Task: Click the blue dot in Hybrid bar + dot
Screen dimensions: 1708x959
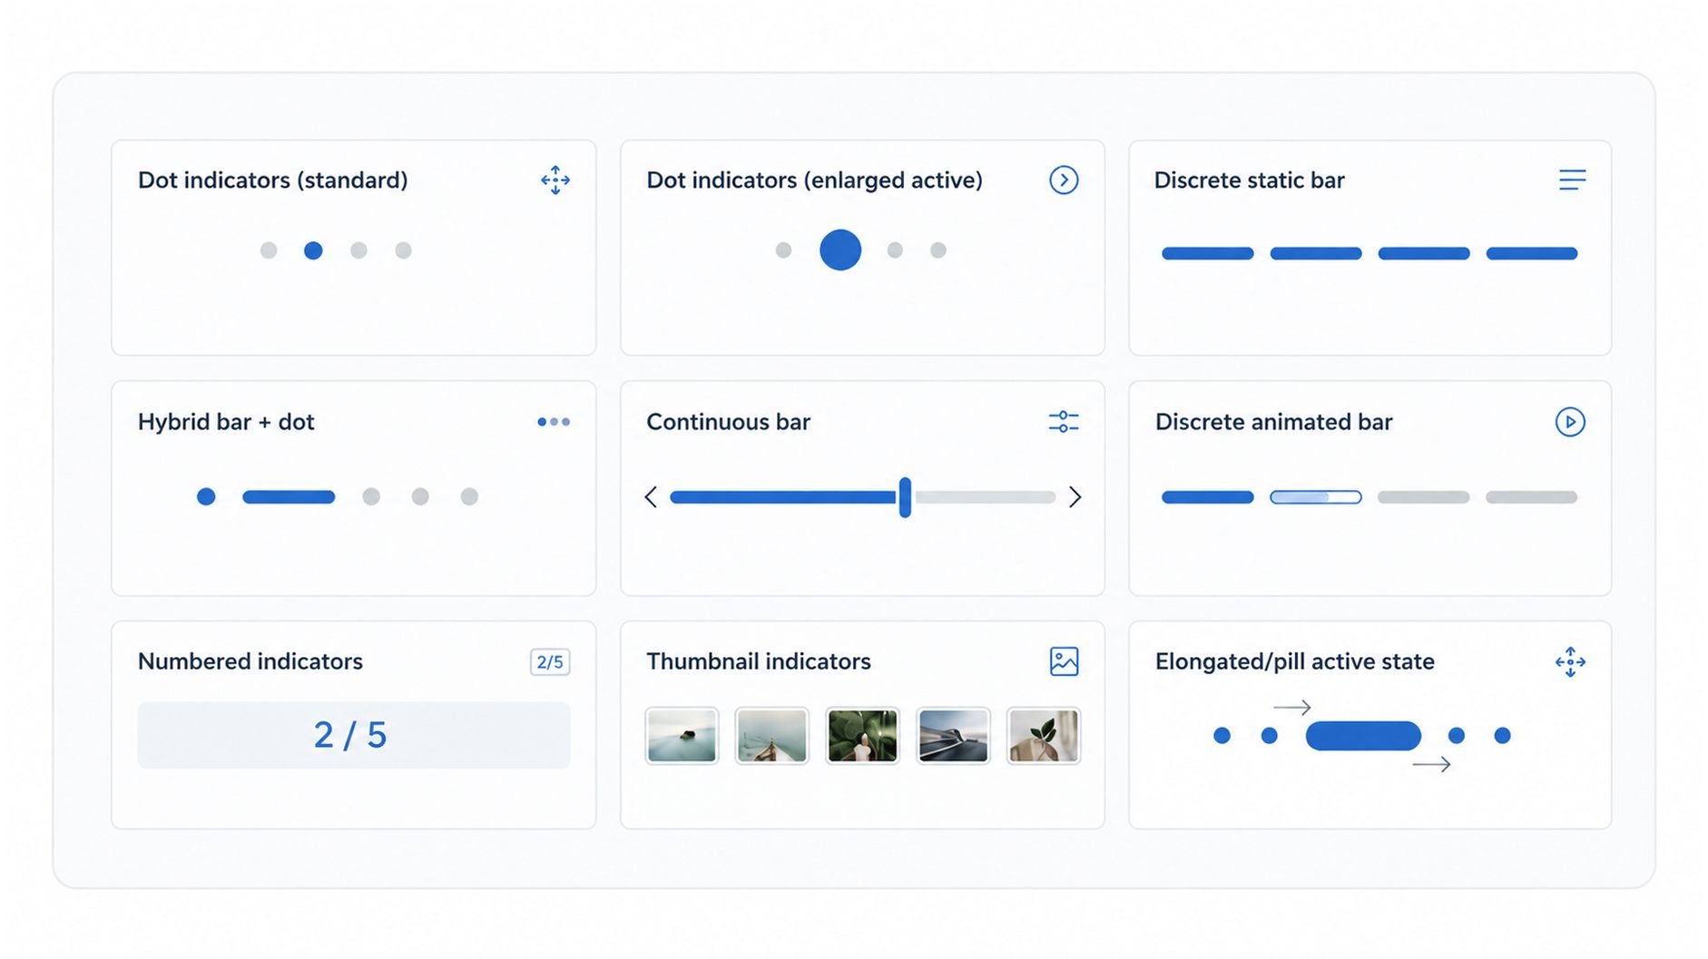Action: click(206, 496)
